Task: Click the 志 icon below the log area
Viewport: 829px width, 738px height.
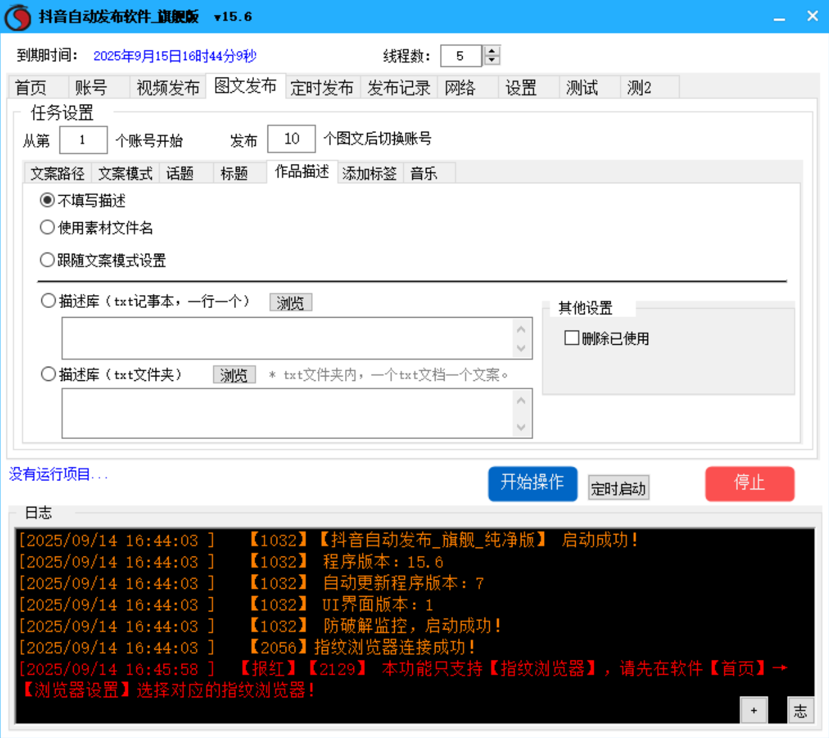Action: point(801,710)
